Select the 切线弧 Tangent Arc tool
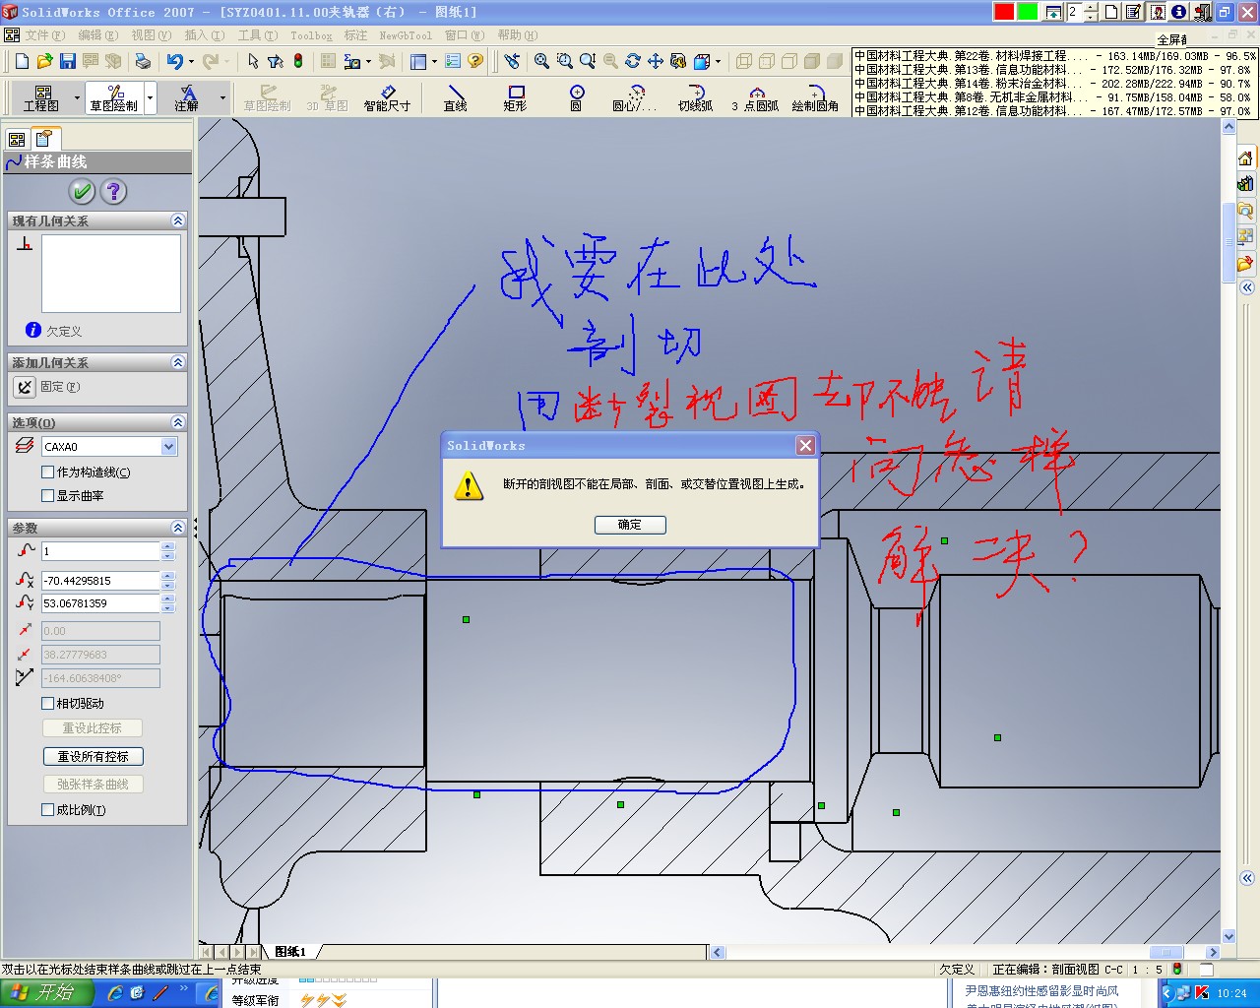The width and height of the screenshot is (1260, 1008). tap(695, 97)
